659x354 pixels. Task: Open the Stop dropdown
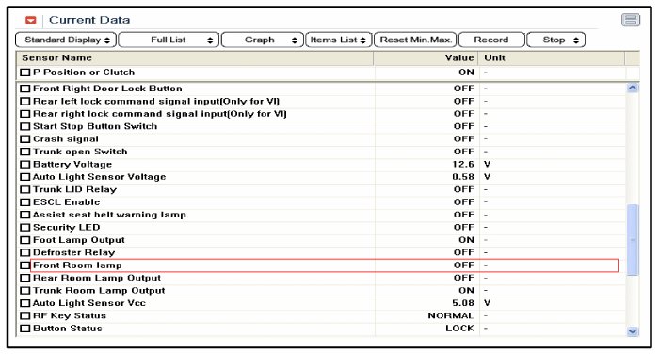(x=555, y=40)
